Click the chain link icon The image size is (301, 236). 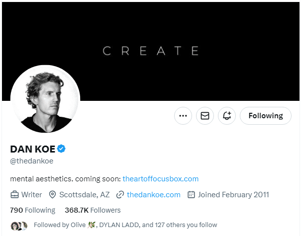(x=120, y=195)
